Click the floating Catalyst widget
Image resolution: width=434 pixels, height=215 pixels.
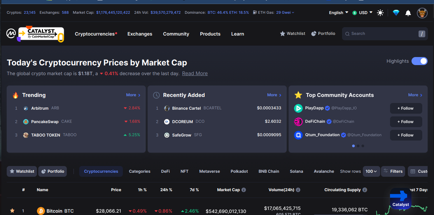[400, 199]
